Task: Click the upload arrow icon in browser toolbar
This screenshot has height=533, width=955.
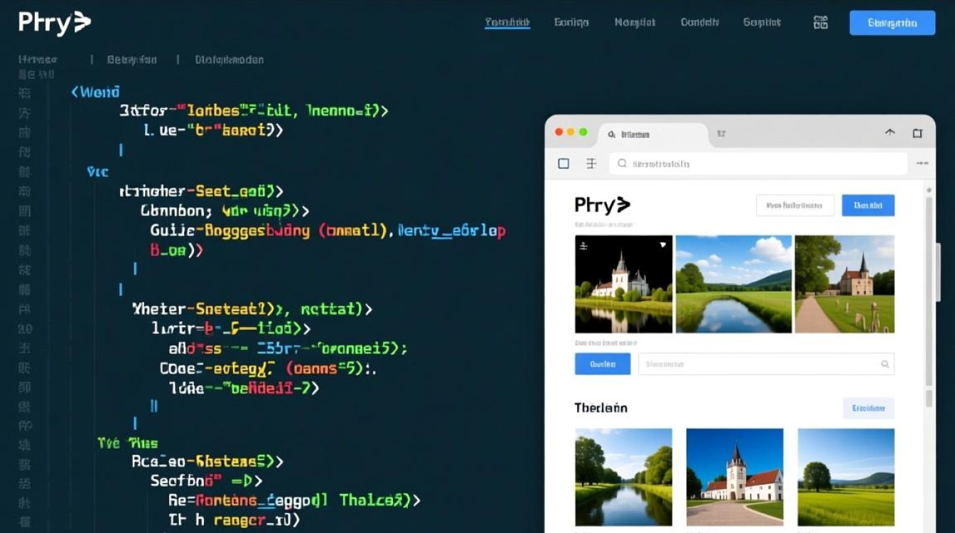Action: click(890, 132)
